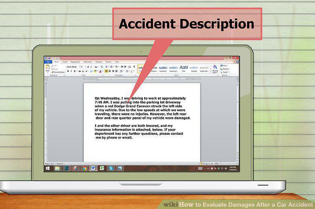The image size is (315, 209).
Task: Click the Word icon in the taskbar
Action: 93,168
